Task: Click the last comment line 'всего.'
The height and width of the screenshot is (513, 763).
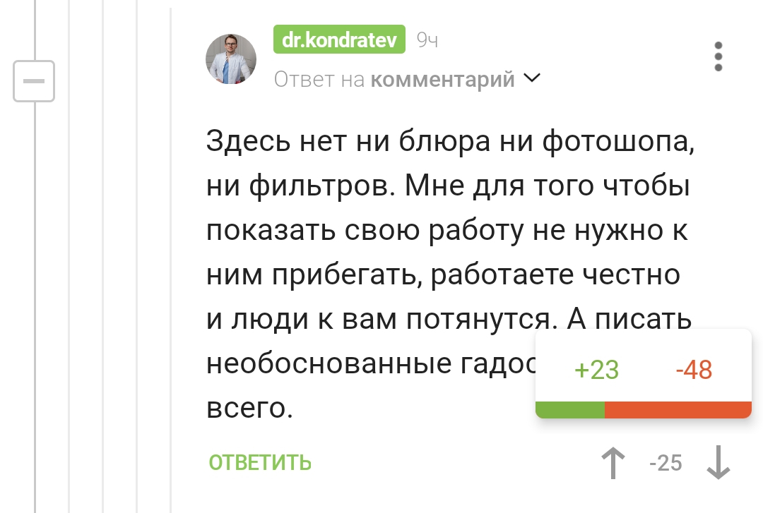Action: point(249,408)
